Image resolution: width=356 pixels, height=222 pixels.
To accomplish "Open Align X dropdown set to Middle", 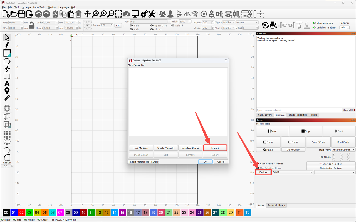I will (x=229, y=23).
